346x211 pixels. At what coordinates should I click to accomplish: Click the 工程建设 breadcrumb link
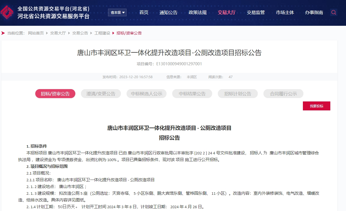(102, 33)
